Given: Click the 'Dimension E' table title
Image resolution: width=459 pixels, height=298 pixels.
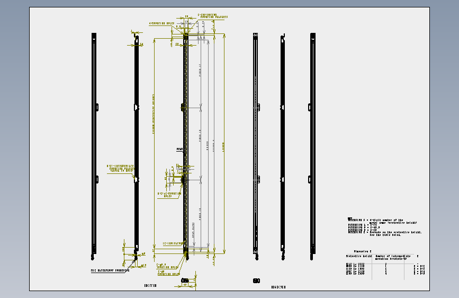Looking at the screenshot, I should (363, 251).
